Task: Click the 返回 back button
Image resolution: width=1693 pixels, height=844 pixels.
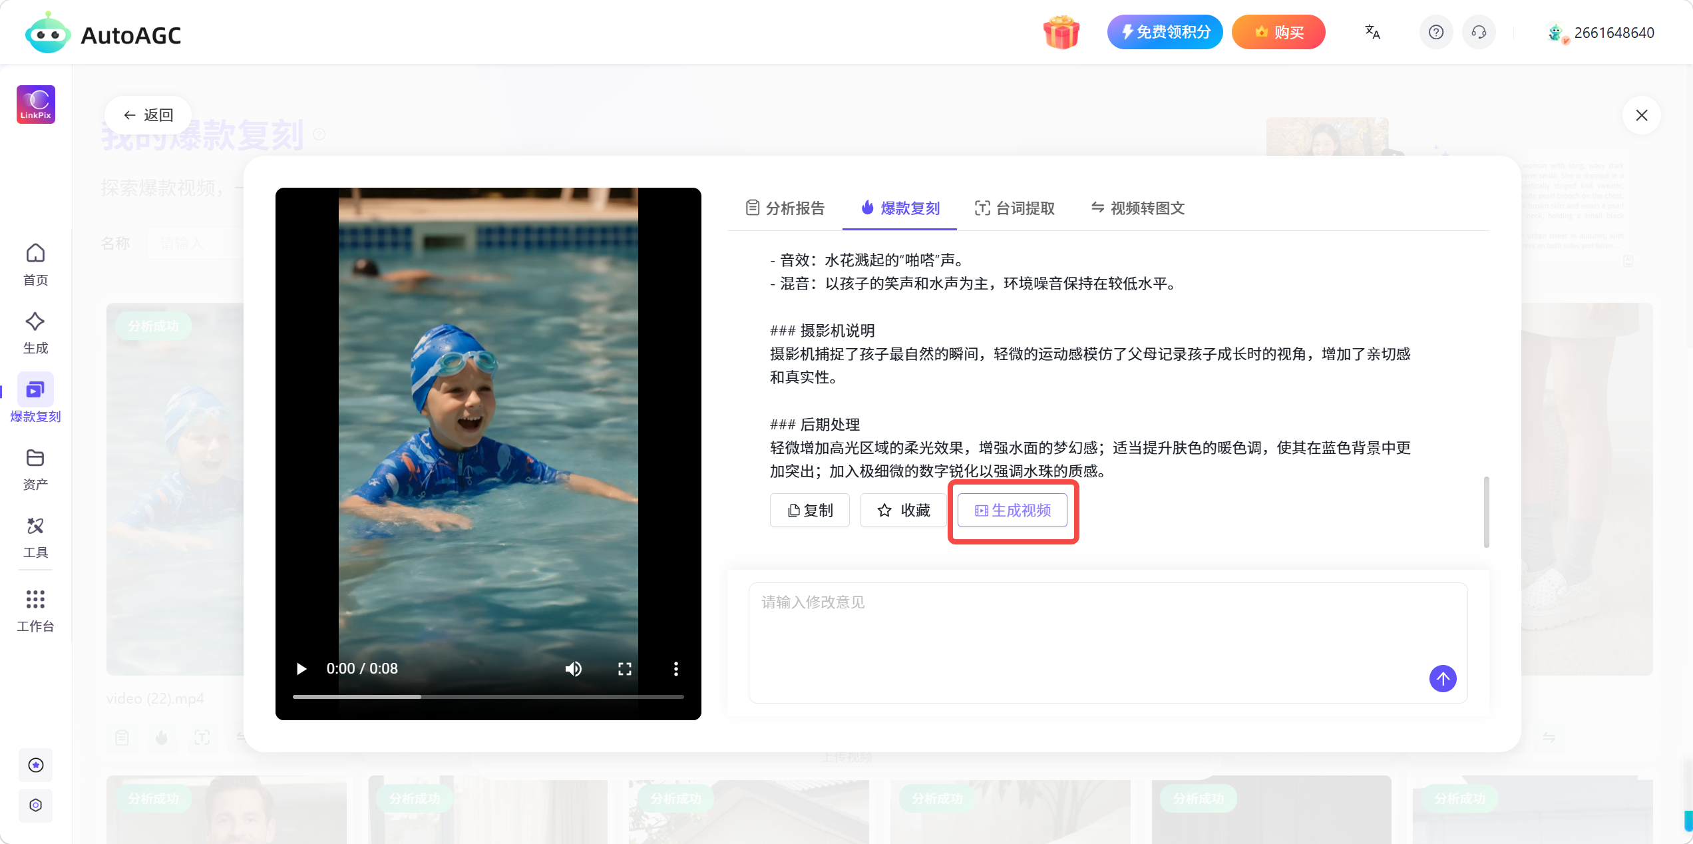Action: 148,114
